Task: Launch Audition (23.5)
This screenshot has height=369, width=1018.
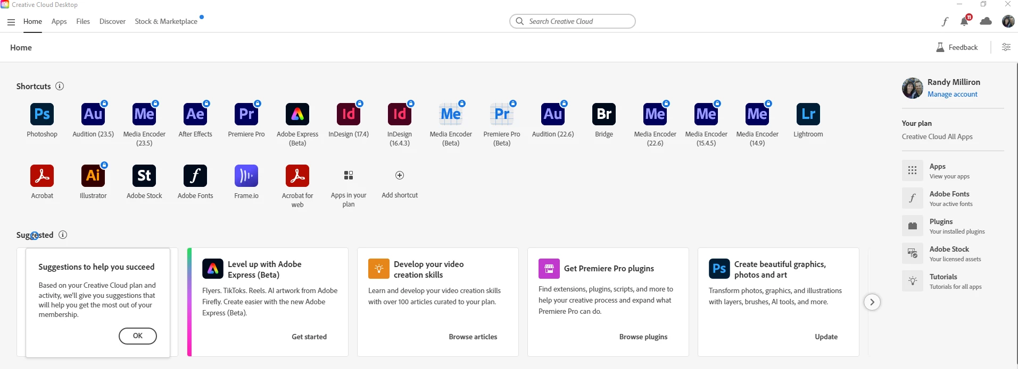Action: pos(93,114)
